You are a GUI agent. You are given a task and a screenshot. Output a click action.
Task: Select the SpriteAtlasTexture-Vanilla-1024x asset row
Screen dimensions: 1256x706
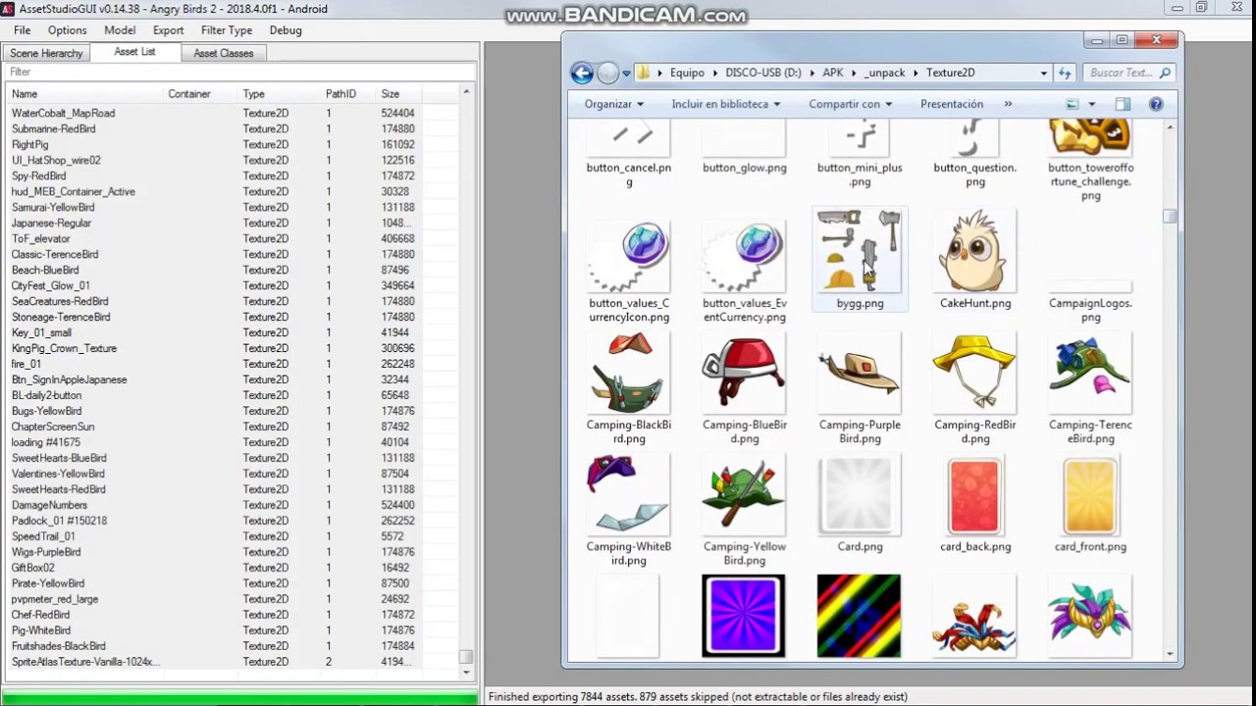coord(232,662)
